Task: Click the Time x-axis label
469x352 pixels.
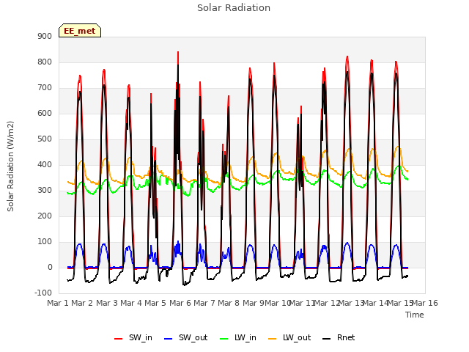Action: (415, 315)
